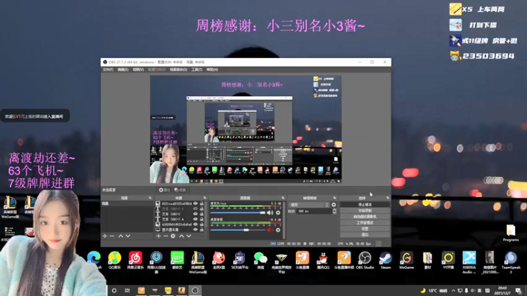Open the 场景集合(S) menu in OBS
Viewport: 527px width, 296px height.
179,70
